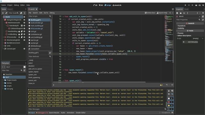Expand the CanvasLayer node in scene tree
Screen dimensions: 205x115
point(4,49)
